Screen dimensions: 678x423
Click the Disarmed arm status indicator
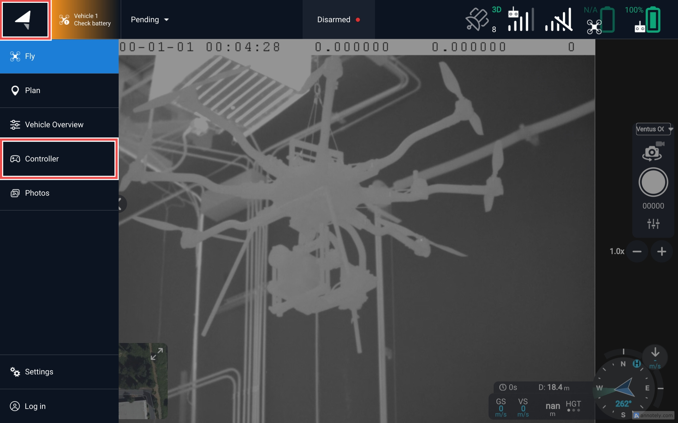(338, 20)
